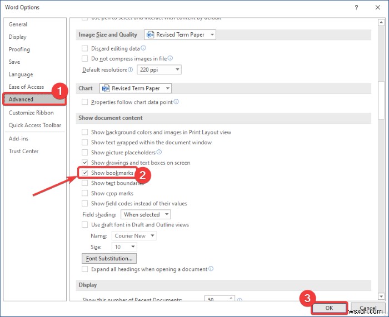Open Trust Center category
This screenshot has height=317, width=389.
[23, 151]
